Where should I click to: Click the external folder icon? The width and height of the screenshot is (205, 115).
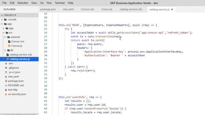click(9, 37)
